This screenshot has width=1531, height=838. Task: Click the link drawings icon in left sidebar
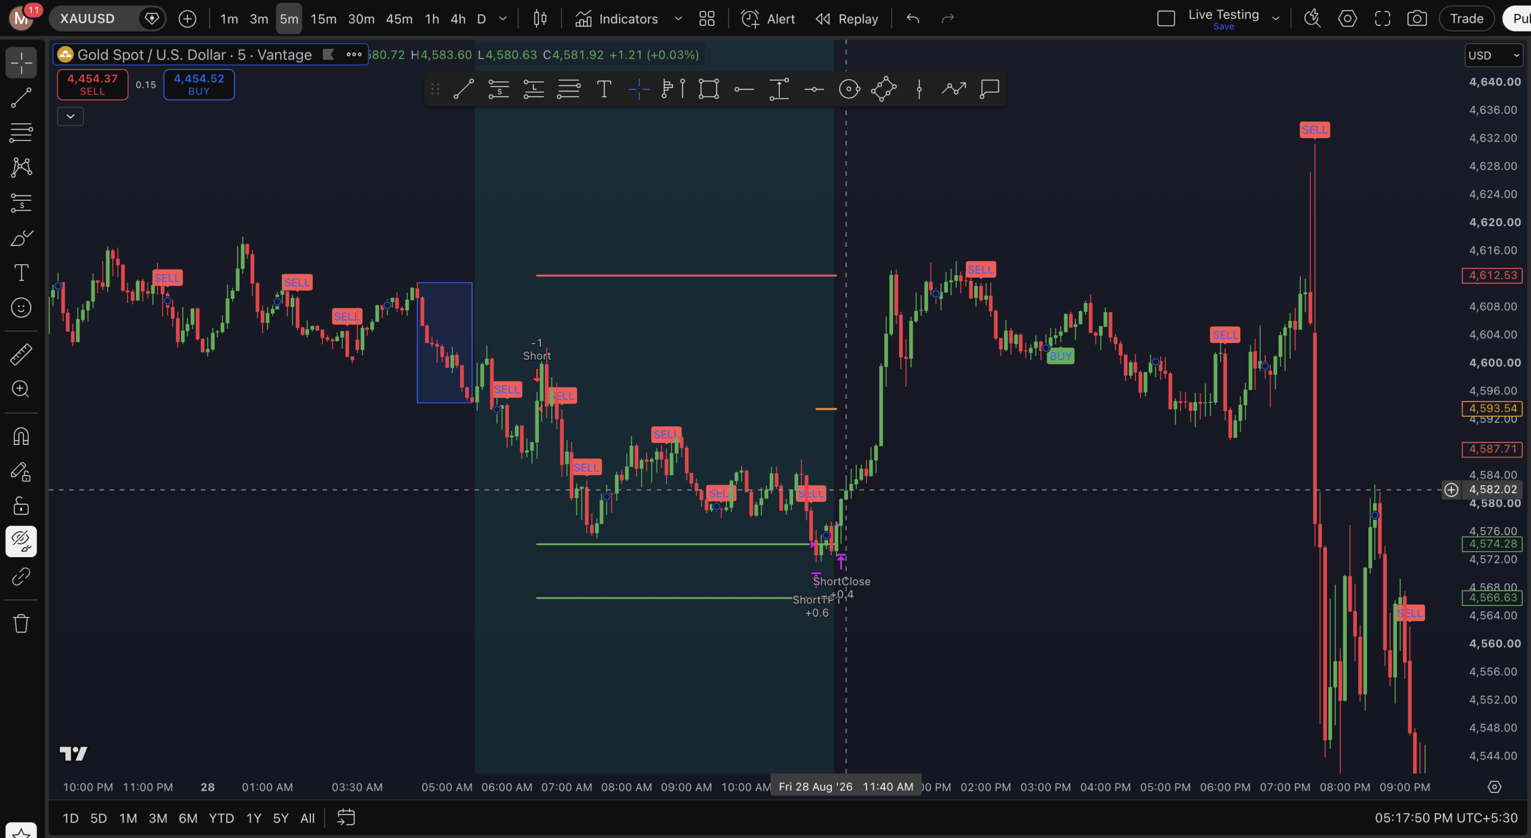tap(21, 577)
